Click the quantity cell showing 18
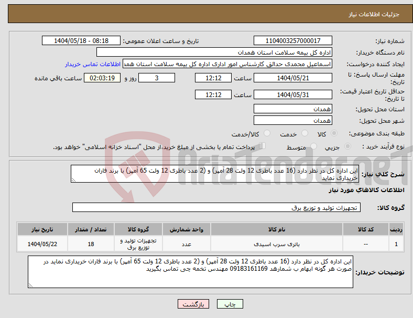Screen dimensions: 413x318 pyautogui.click(x=91, y=243)
